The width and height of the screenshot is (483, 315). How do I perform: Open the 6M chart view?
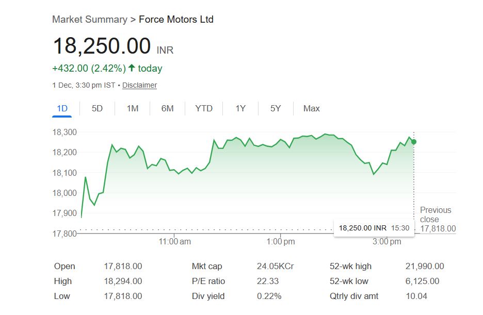point(167,108)
